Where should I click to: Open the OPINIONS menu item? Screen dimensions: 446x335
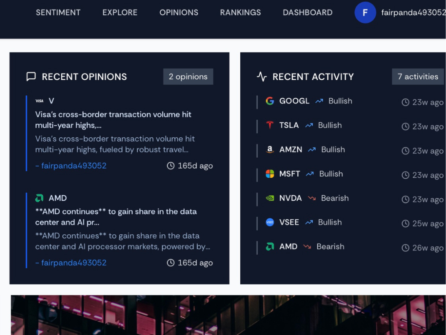point(179,12)
